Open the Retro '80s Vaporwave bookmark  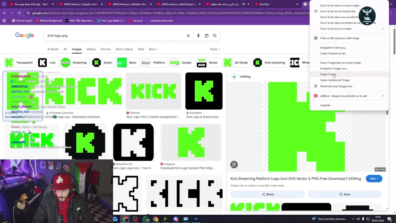click(80, 21)
